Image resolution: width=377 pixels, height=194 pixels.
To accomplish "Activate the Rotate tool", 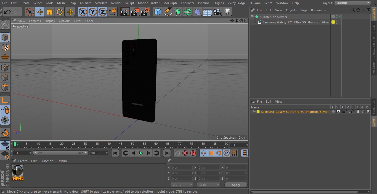I will pyautogui.click(x=60, y=12).
